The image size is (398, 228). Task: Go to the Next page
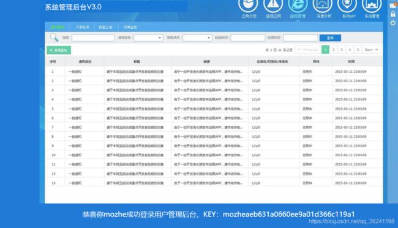(x=372, y=50)
